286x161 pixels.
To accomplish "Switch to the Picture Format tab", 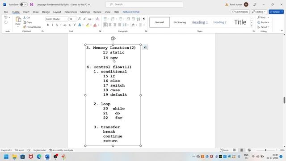I will tap(131, 12).
